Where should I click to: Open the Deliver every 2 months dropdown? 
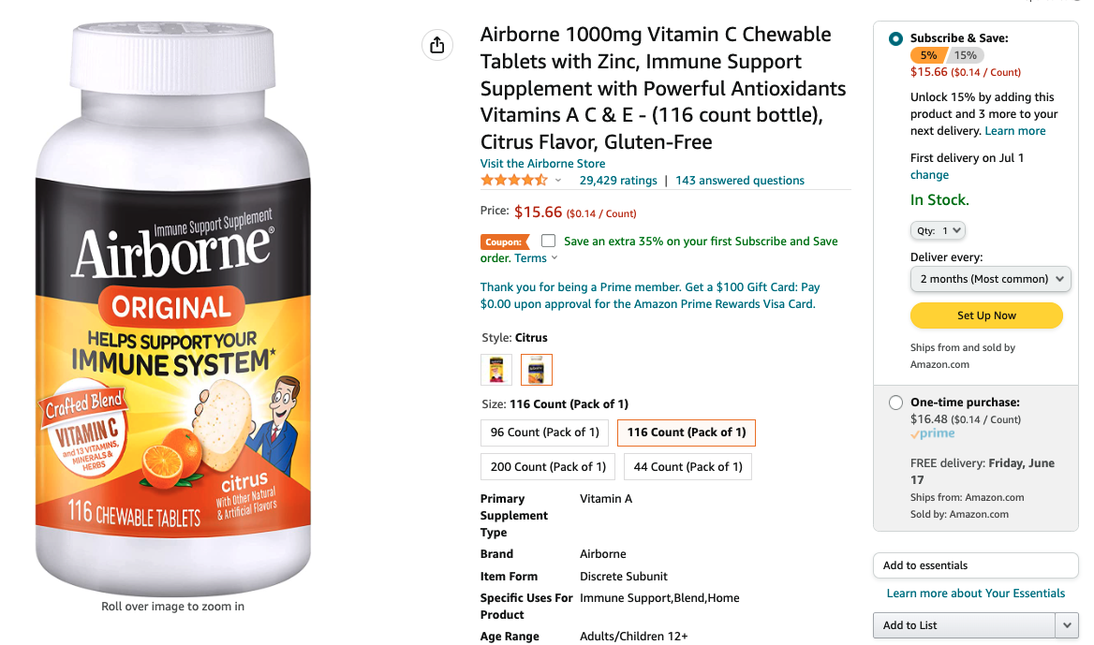(x=990, y=279)
